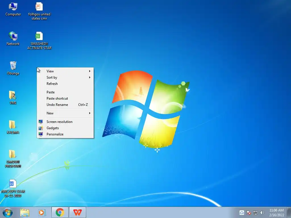Expand the Sort by submenu arrow
The width and height of the screenshot is (291, 218).
click(90, 77)
